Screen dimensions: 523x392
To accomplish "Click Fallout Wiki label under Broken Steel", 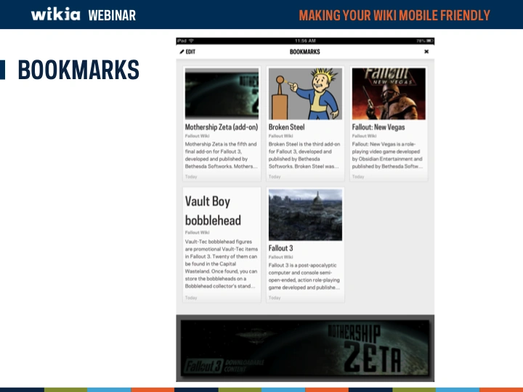I will tap(280, 136).
